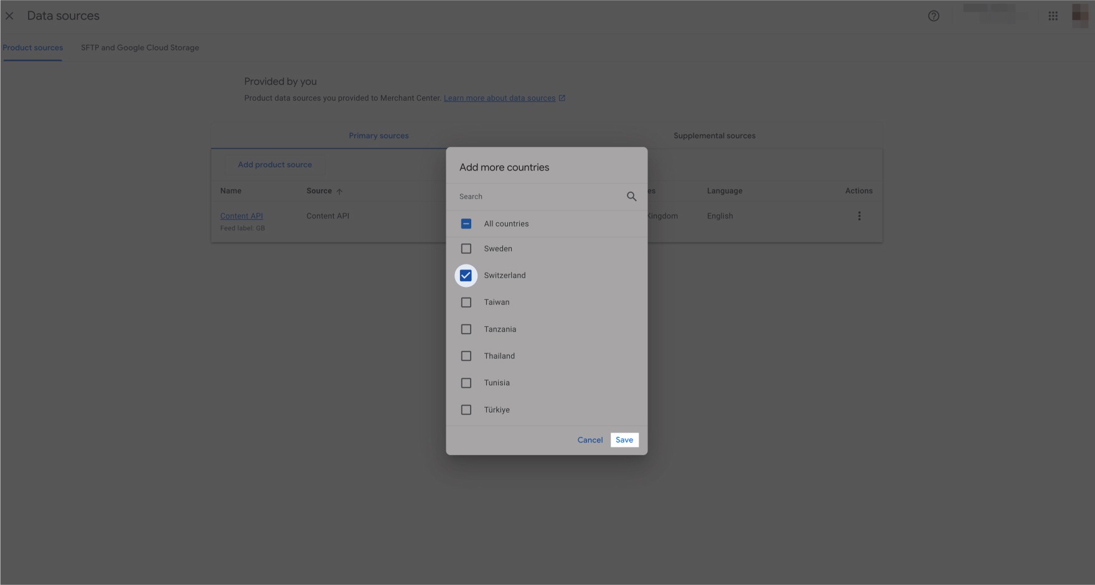Screen dimensions: 1095x585
Task: Click the All countries label text
Action: [x=507, y=224]
